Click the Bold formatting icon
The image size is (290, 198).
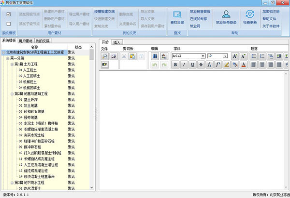point(176,65)
